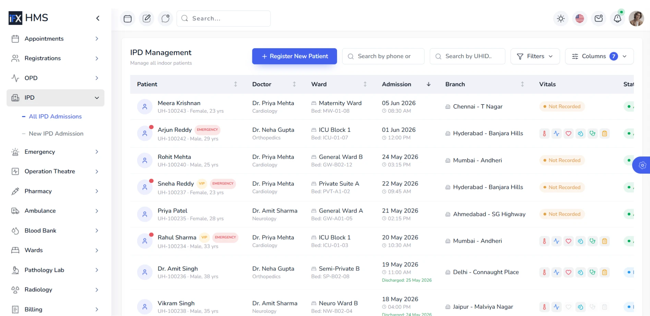
Task: Focus the Search by UHID field
Action: click(467, 56)
